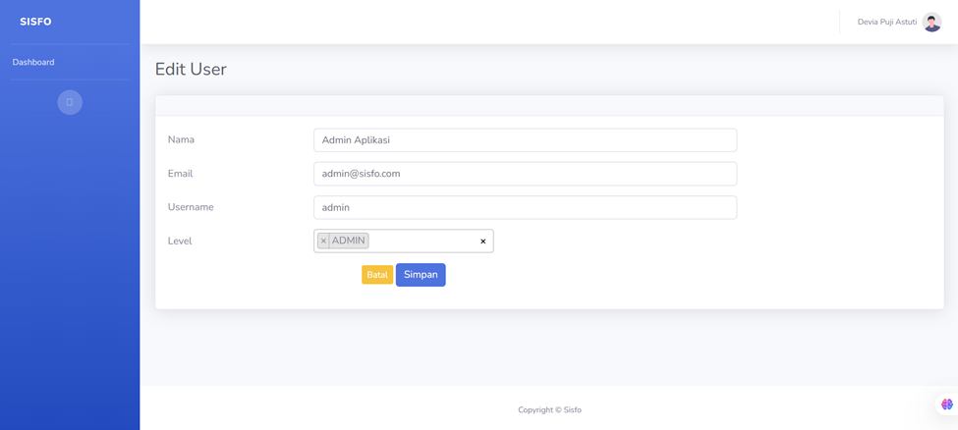
Task: Click the Nama field label
Action: pos(181,139)
